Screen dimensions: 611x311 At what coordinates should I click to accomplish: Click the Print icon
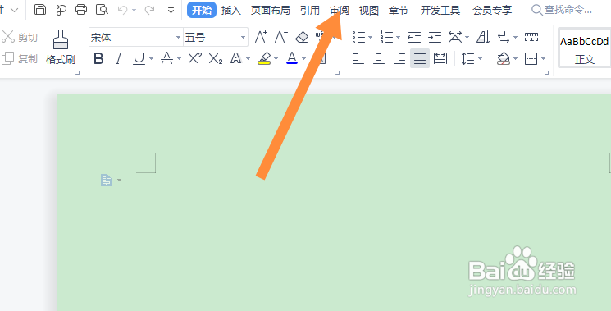[81, 9]
